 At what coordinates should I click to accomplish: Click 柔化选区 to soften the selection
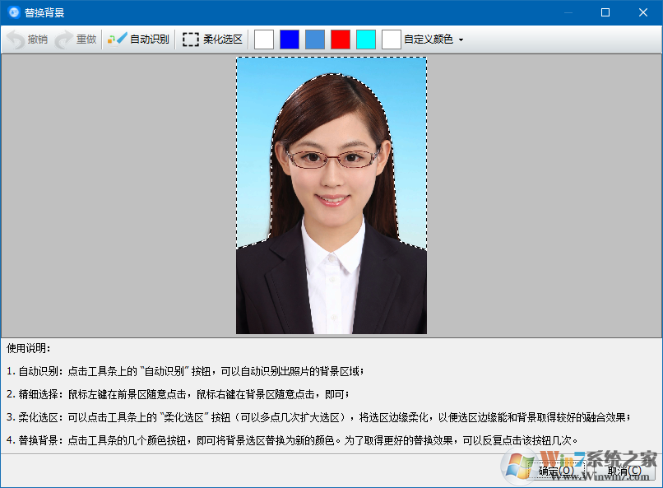[222, 39]
